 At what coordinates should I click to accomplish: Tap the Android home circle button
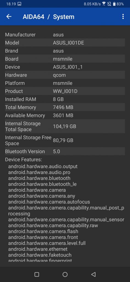(x=65, y=274)
